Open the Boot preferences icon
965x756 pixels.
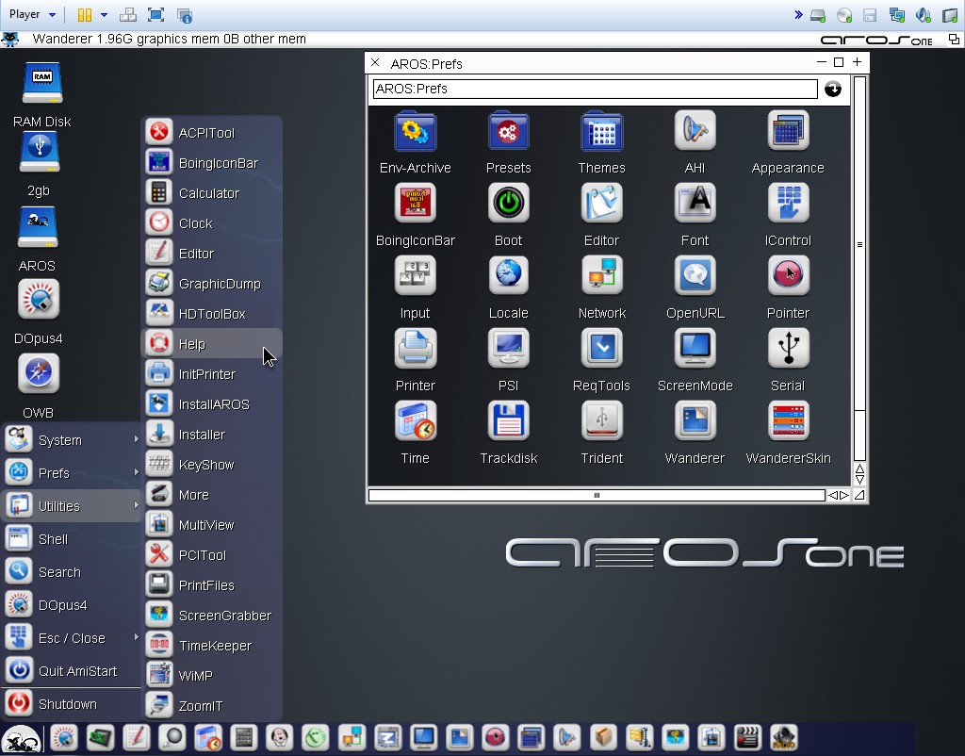(508, 204)
